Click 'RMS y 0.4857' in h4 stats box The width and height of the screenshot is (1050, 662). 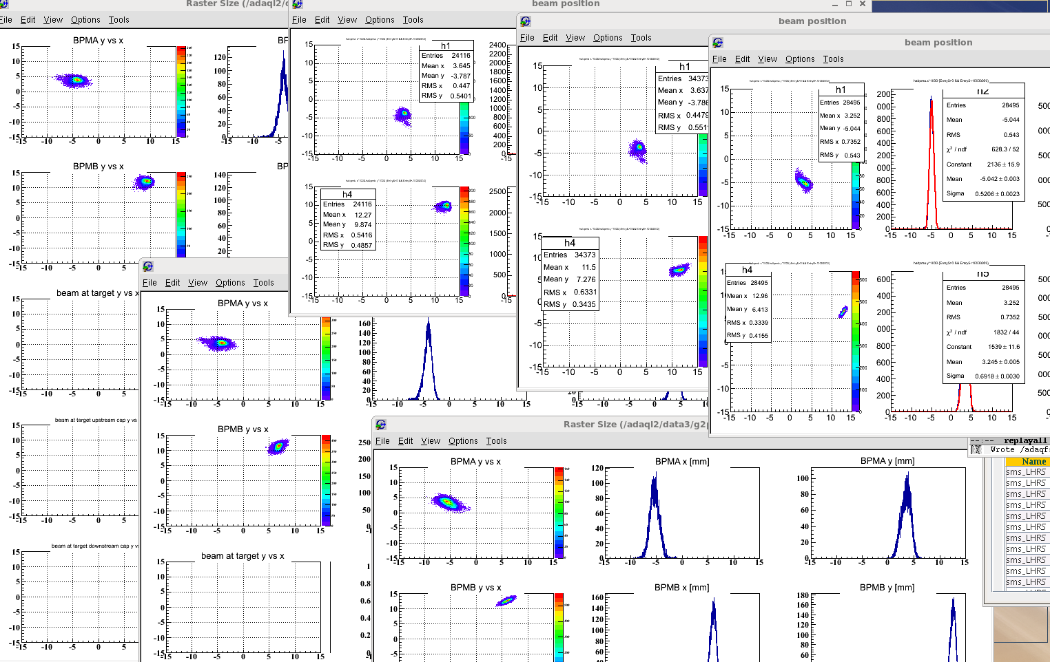click(x=347, y=245)
